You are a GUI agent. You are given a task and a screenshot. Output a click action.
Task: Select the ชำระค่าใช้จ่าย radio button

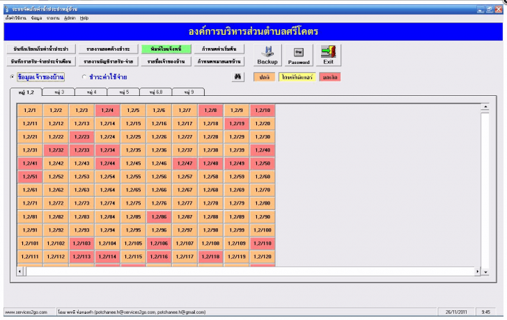click(84, 77)
